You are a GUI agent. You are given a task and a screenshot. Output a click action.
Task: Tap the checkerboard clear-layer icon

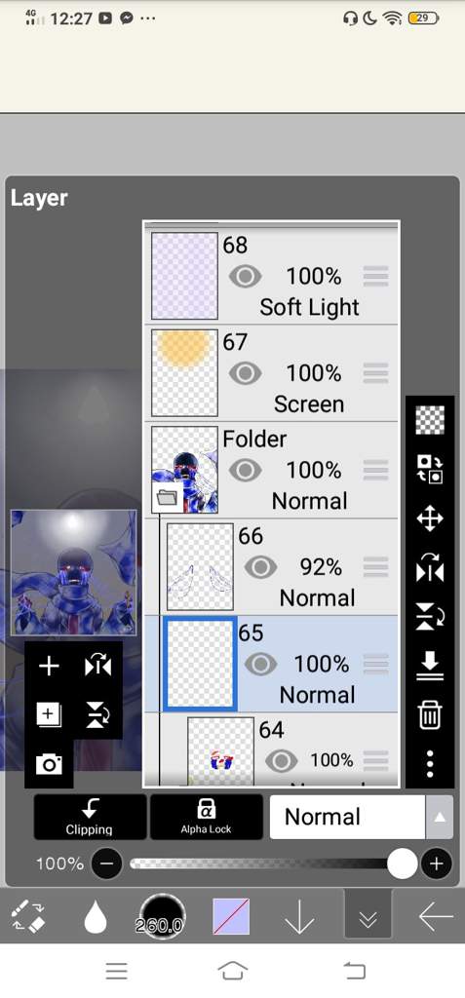point(430,420)
